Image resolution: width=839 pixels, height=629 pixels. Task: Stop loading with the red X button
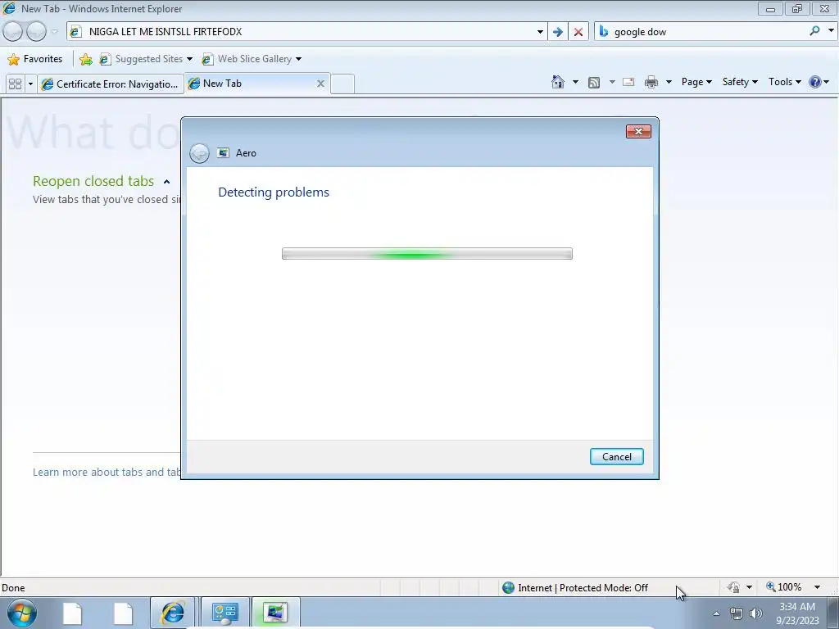click(578, 32)
